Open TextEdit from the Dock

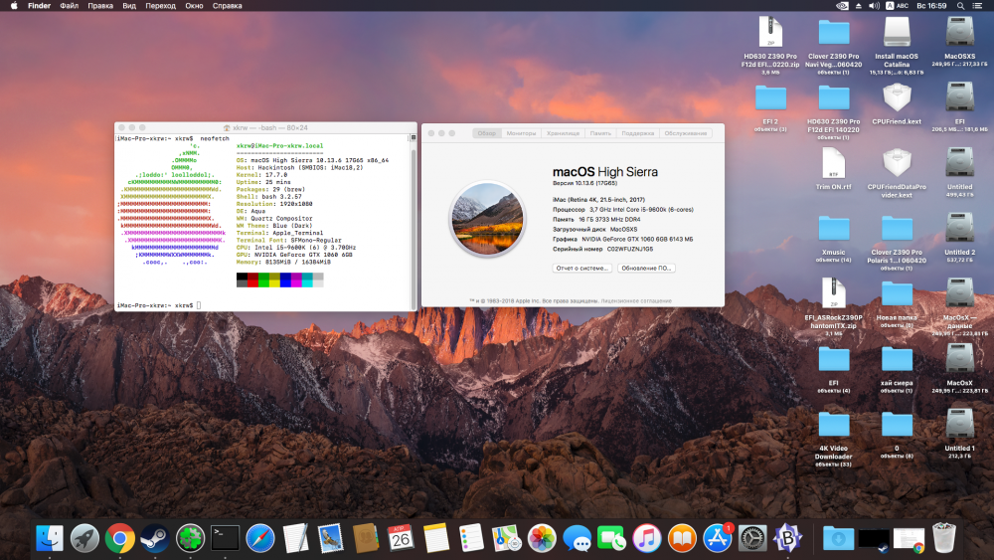coord(295,538)
